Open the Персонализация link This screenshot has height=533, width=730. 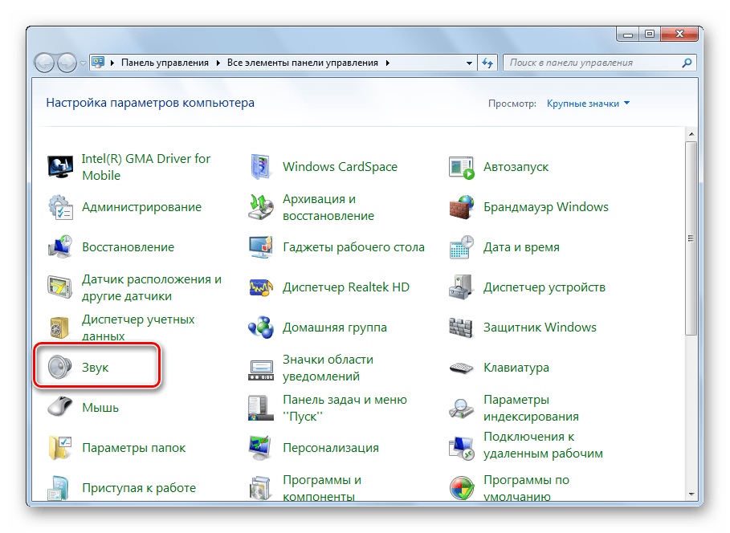[x=330, y=448]
